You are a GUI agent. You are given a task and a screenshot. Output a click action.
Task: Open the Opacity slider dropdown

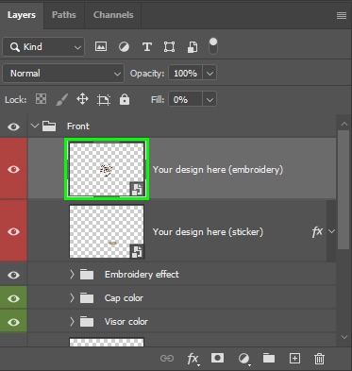(210, 74)
